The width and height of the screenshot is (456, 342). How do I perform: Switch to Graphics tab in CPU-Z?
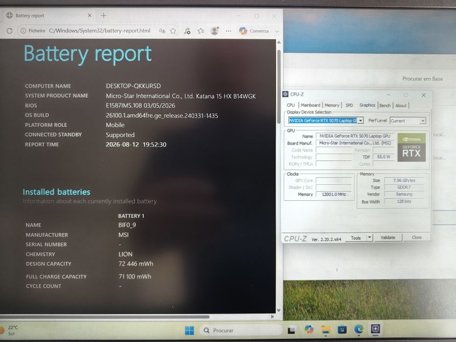pyautogui.click(x=367, y=105)
